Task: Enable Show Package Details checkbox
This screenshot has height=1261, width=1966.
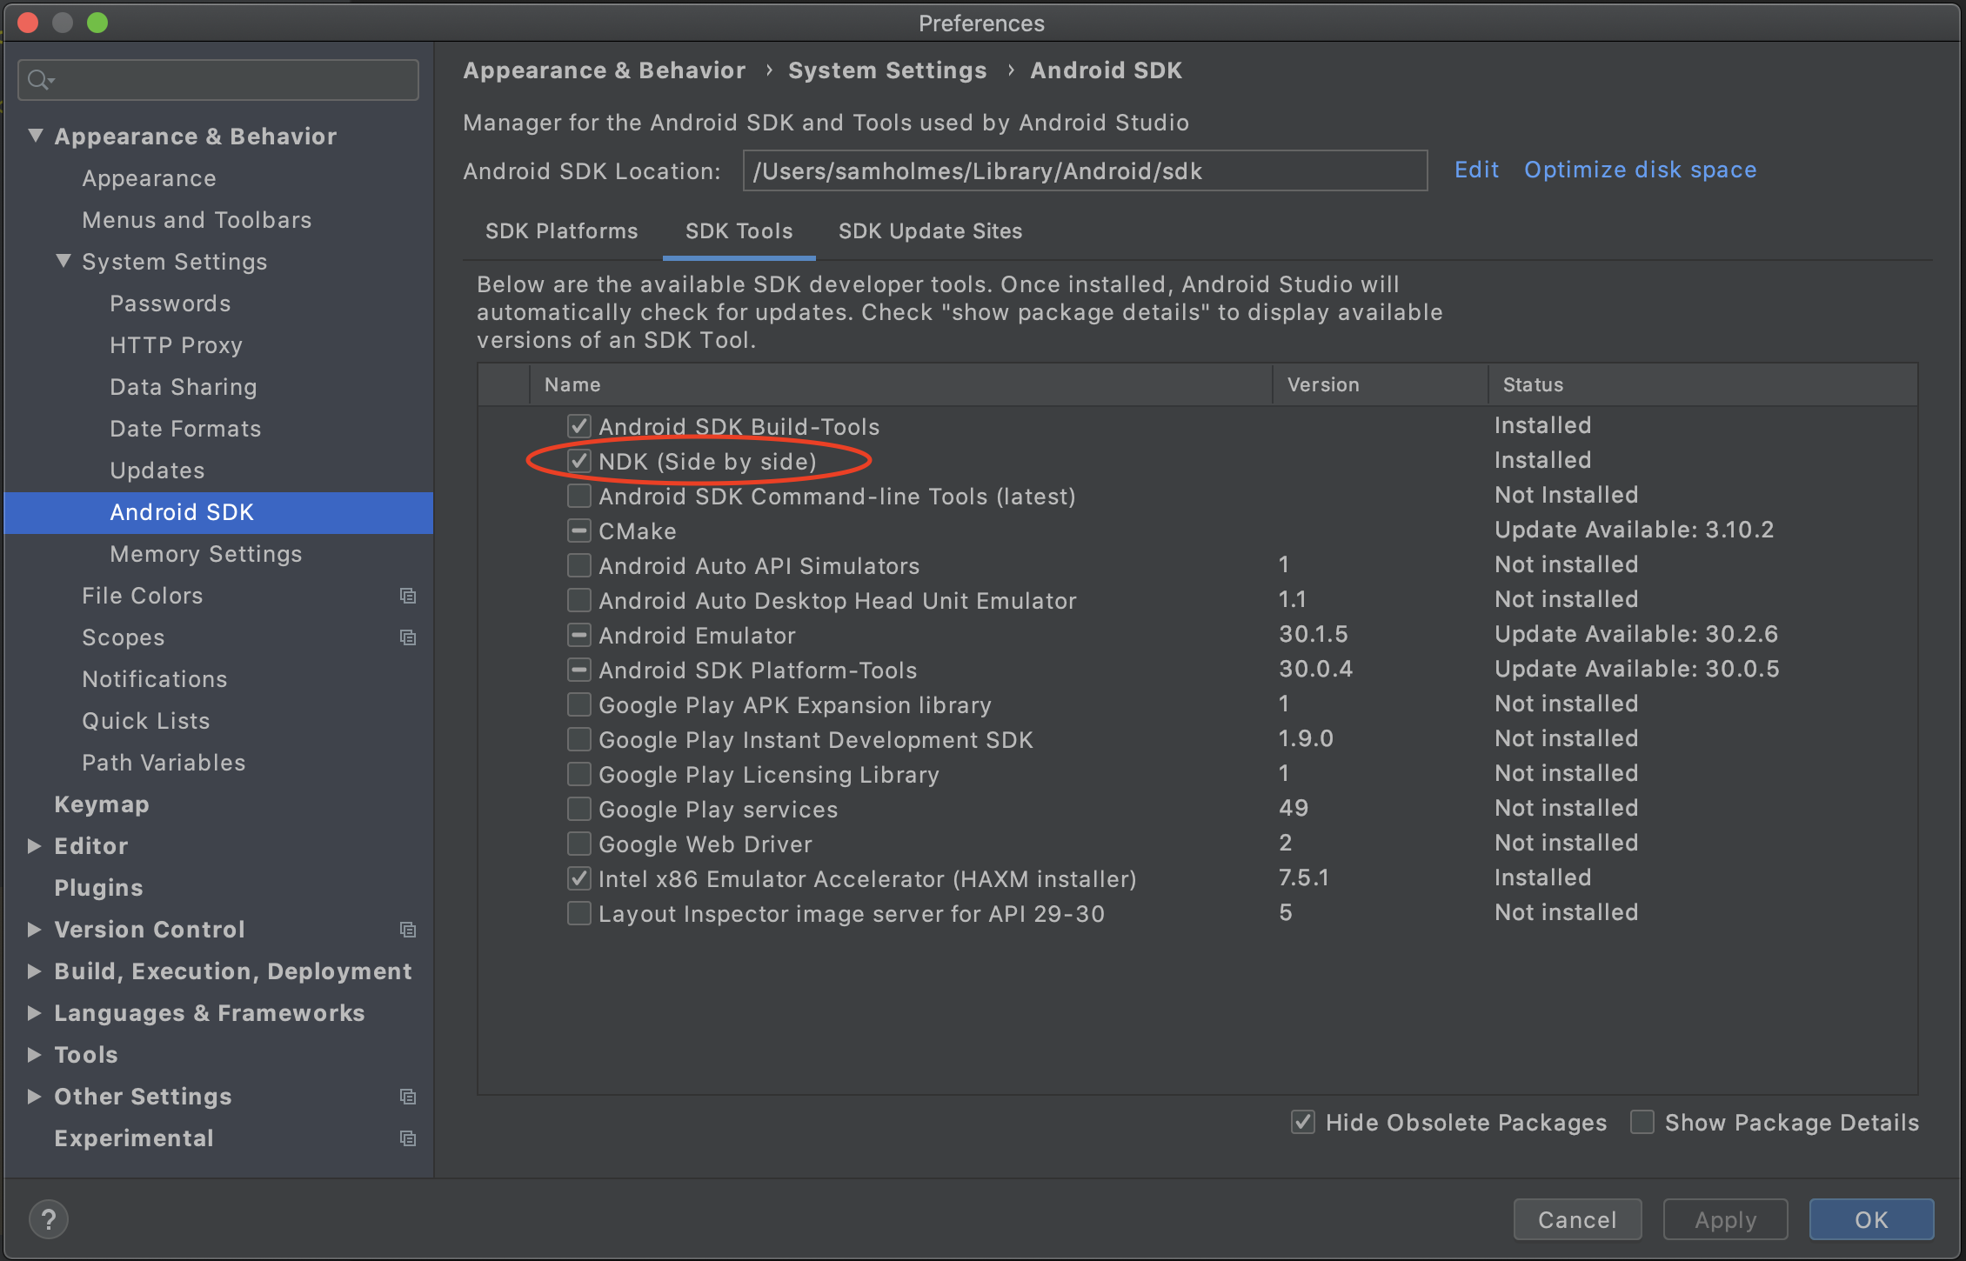Action: 1642,1122
